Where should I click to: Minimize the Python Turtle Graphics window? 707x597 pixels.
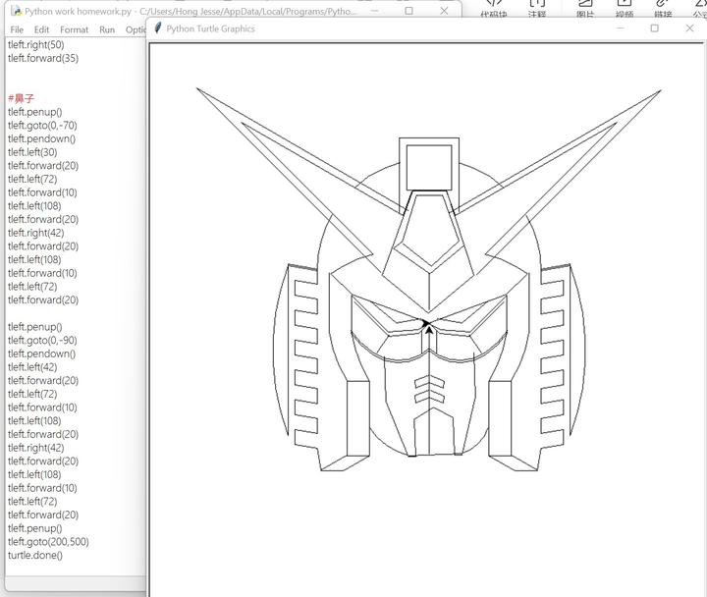pyautogui.click(x=621, y=27)
